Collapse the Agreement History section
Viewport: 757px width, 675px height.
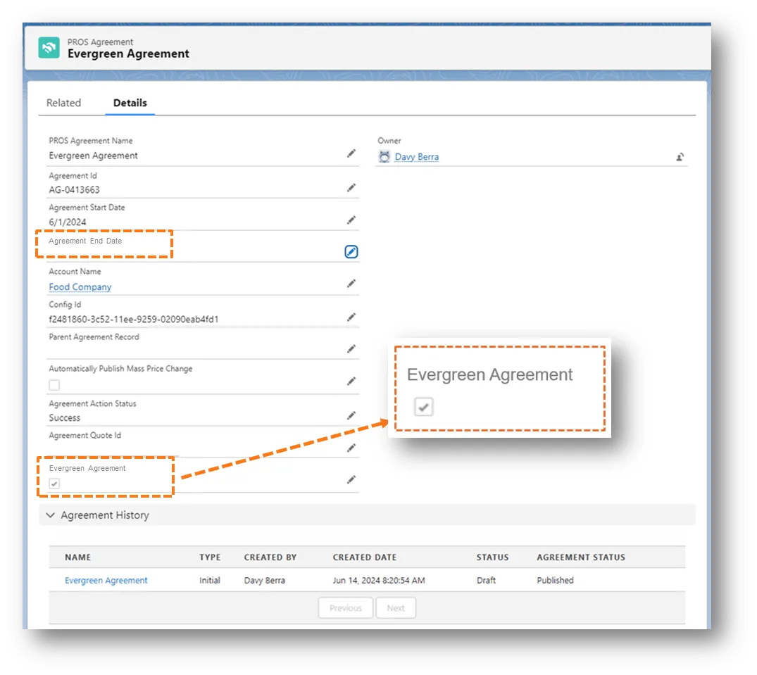click(x=50, y=515)
